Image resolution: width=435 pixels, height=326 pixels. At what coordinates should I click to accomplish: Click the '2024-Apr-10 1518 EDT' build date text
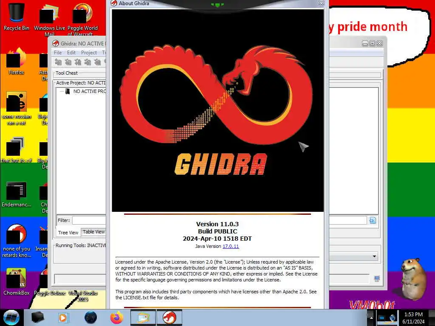[217, 239]
